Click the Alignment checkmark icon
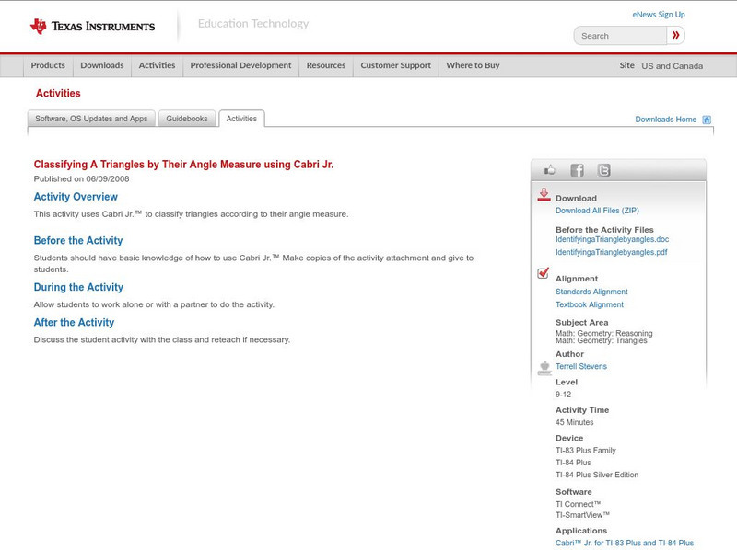This screenshot has width=737, height=550. [543, 272]
